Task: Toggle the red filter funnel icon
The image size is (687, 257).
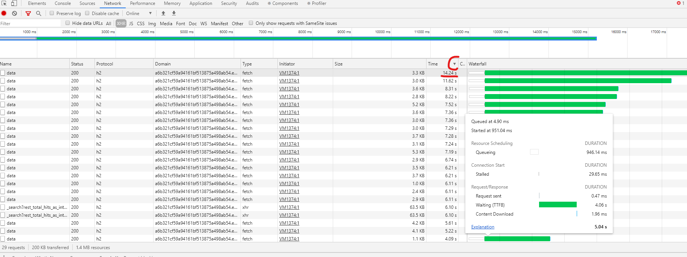Action: point(28,13)
